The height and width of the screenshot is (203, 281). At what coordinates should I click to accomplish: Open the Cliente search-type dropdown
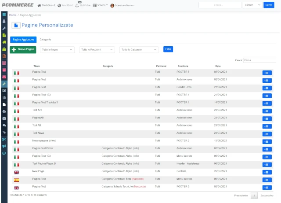point(252,5)
